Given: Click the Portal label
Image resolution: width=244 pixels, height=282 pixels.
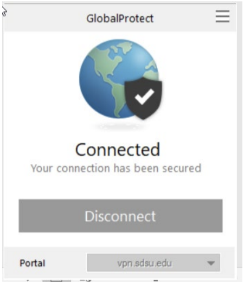Looking at the screenshot, I should 33,263.
